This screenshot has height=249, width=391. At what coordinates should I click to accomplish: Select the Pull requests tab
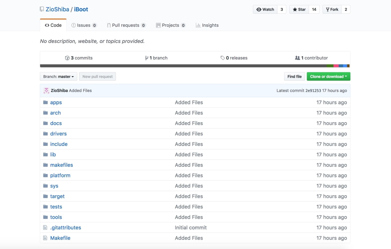126,25
